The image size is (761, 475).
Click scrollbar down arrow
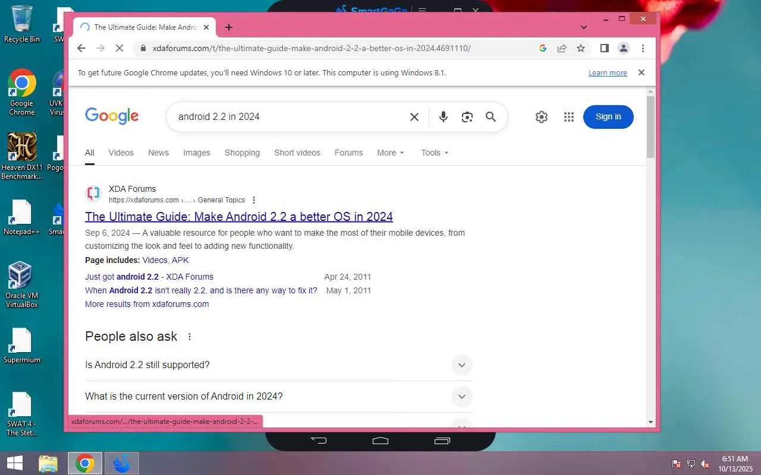click(650, 422)
